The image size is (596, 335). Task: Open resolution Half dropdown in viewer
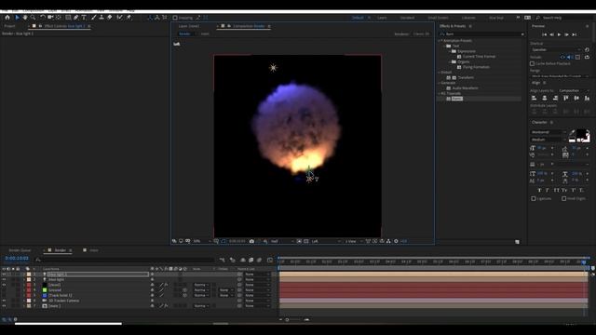[x=282, y=241]
